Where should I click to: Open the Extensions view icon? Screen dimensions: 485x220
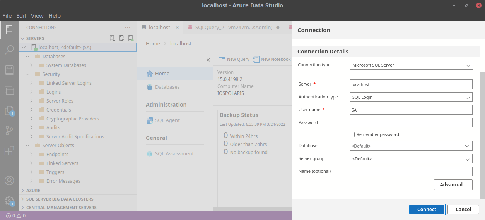pyautogui.click(x=9, y=151)
